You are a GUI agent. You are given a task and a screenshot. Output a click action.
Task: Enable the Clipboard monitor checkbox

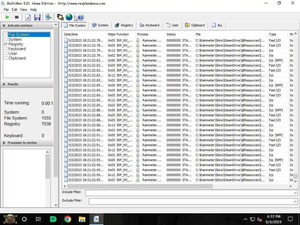click(x=6, y=58)
